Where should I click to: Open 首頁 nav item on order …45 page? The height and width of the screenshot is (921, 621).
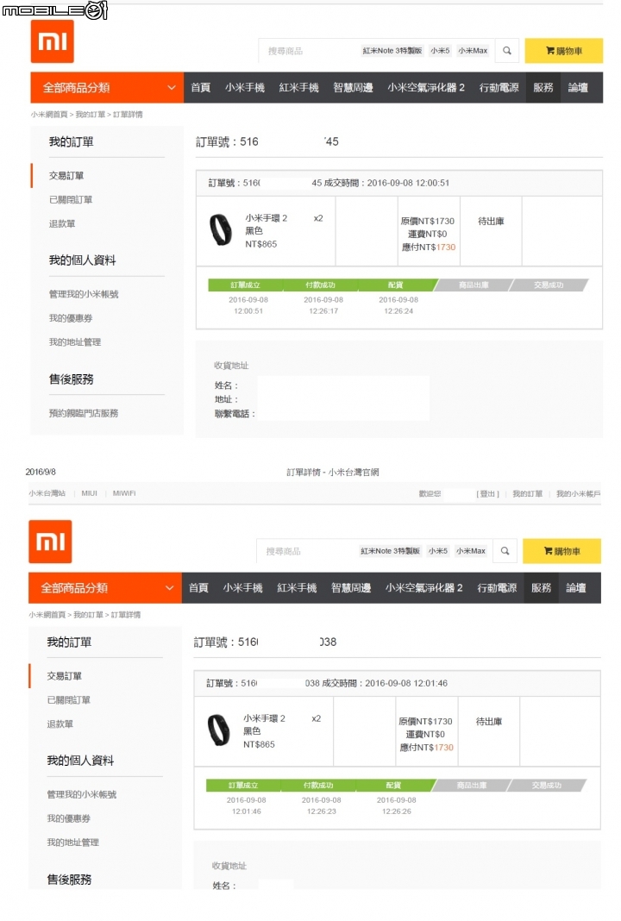tap(200, 87)
